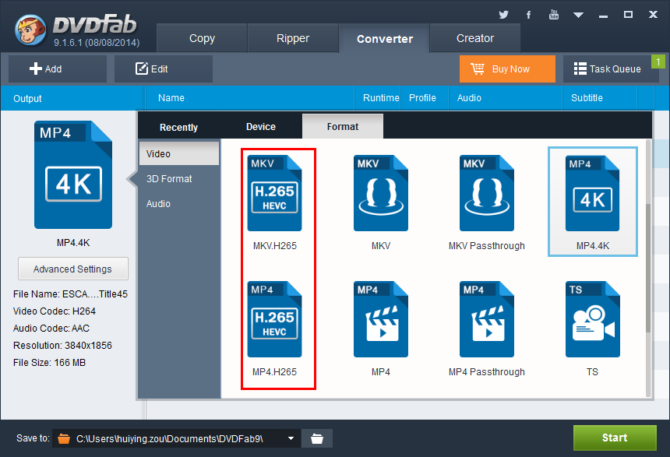Open DVDFab Twitter page icon

tap(504, 15)
